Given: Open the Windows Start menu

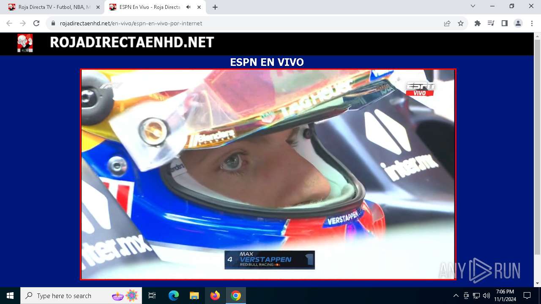Looking at the screenshot, I should (10, 296).
